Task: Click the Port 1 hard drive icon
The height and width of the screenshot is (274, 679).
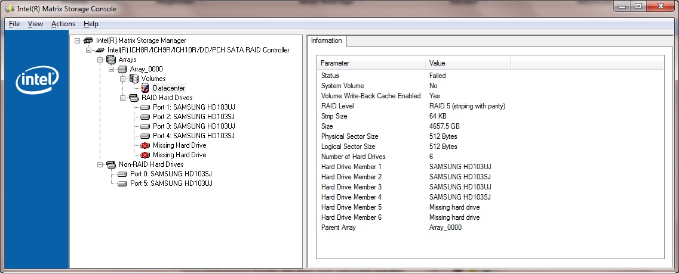Action: pos(145,107)
